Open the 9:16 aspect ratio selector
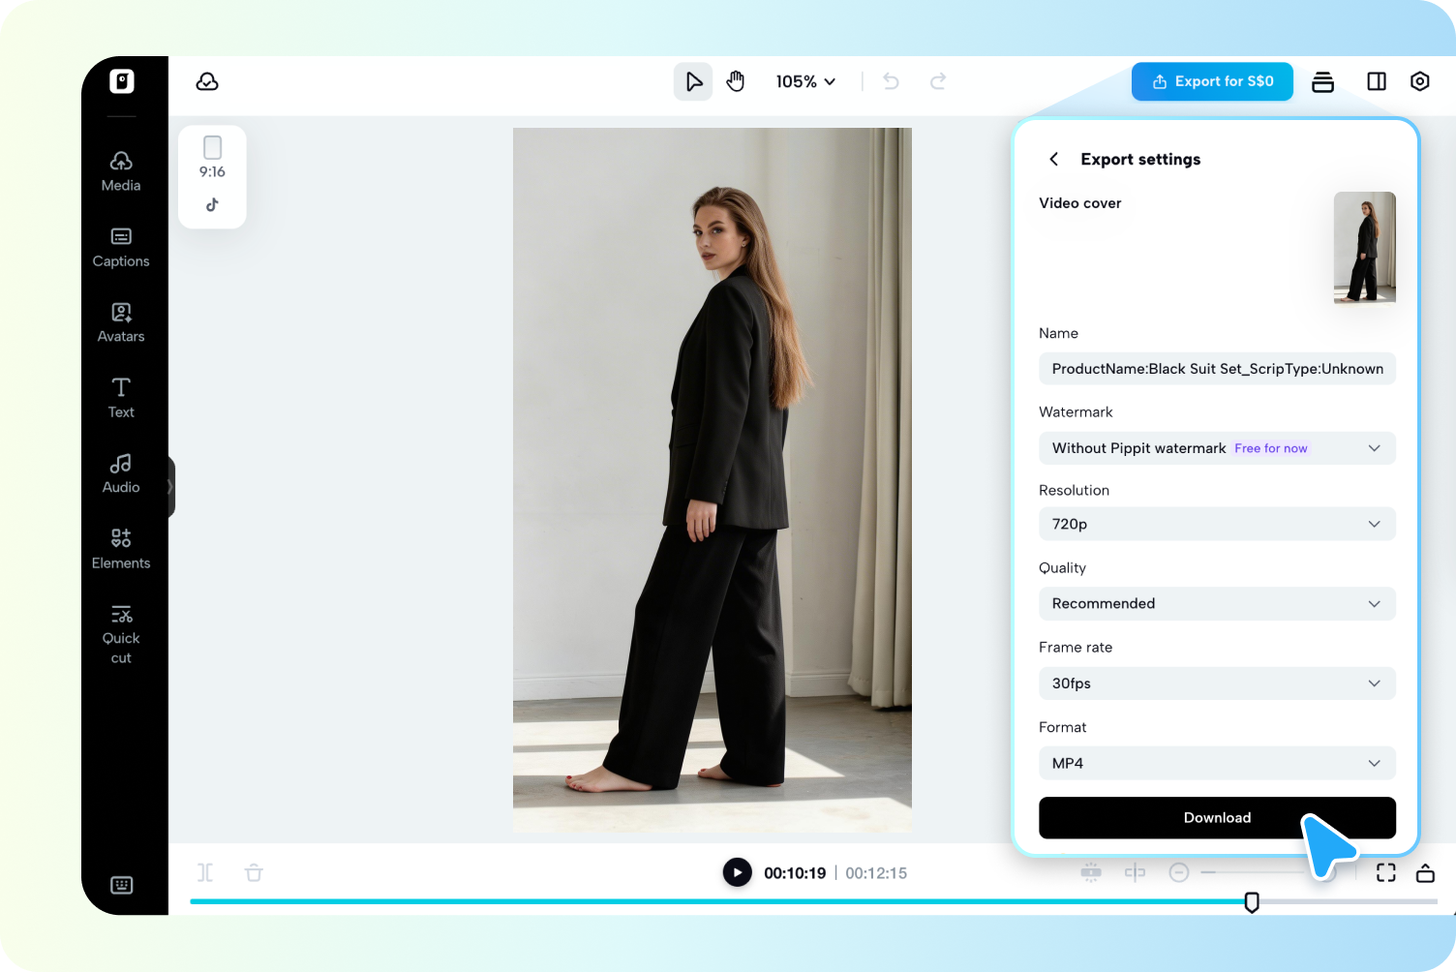This screenshot has width=1456, height=972. click(x=212, y=158)
